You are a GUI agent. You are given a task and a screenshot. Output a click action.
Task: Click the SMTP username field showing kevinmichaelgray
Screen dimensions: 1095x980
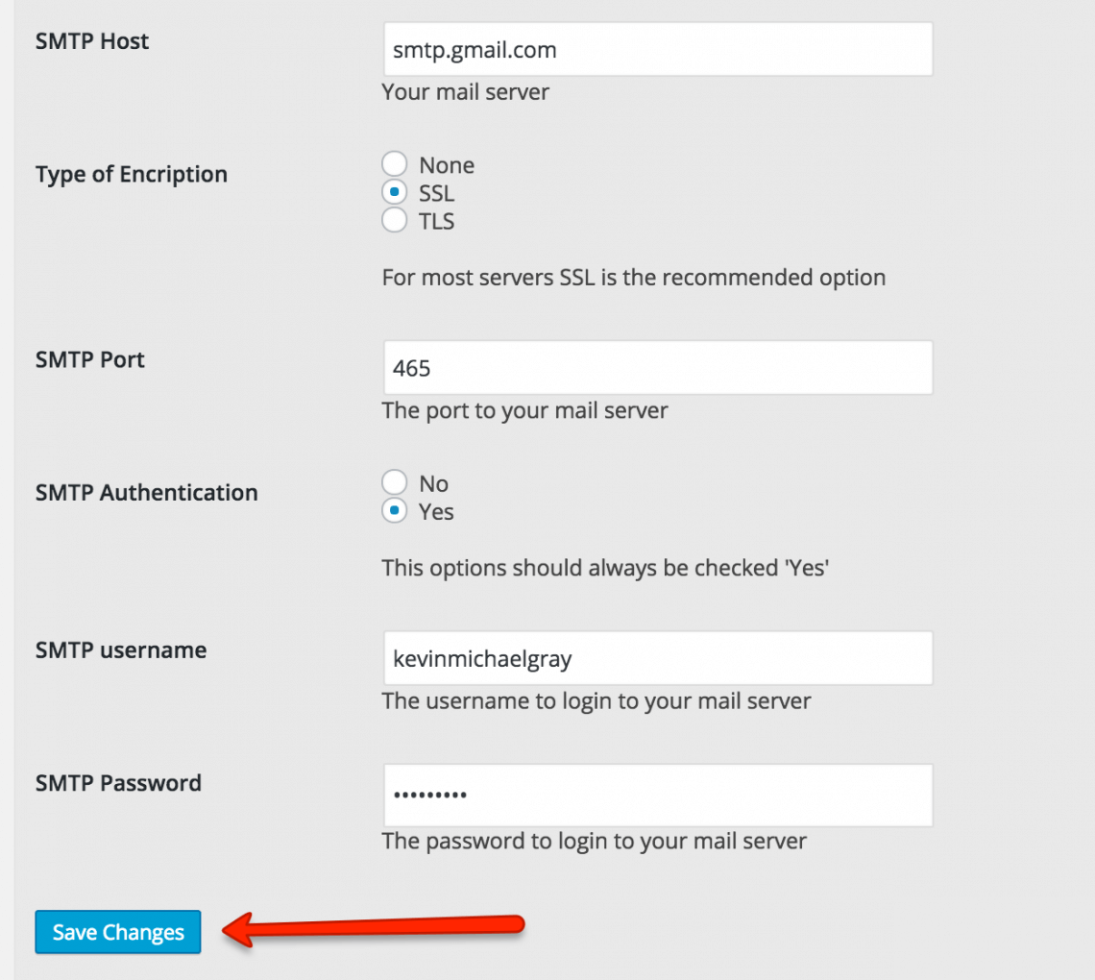(x=657, y=657)
